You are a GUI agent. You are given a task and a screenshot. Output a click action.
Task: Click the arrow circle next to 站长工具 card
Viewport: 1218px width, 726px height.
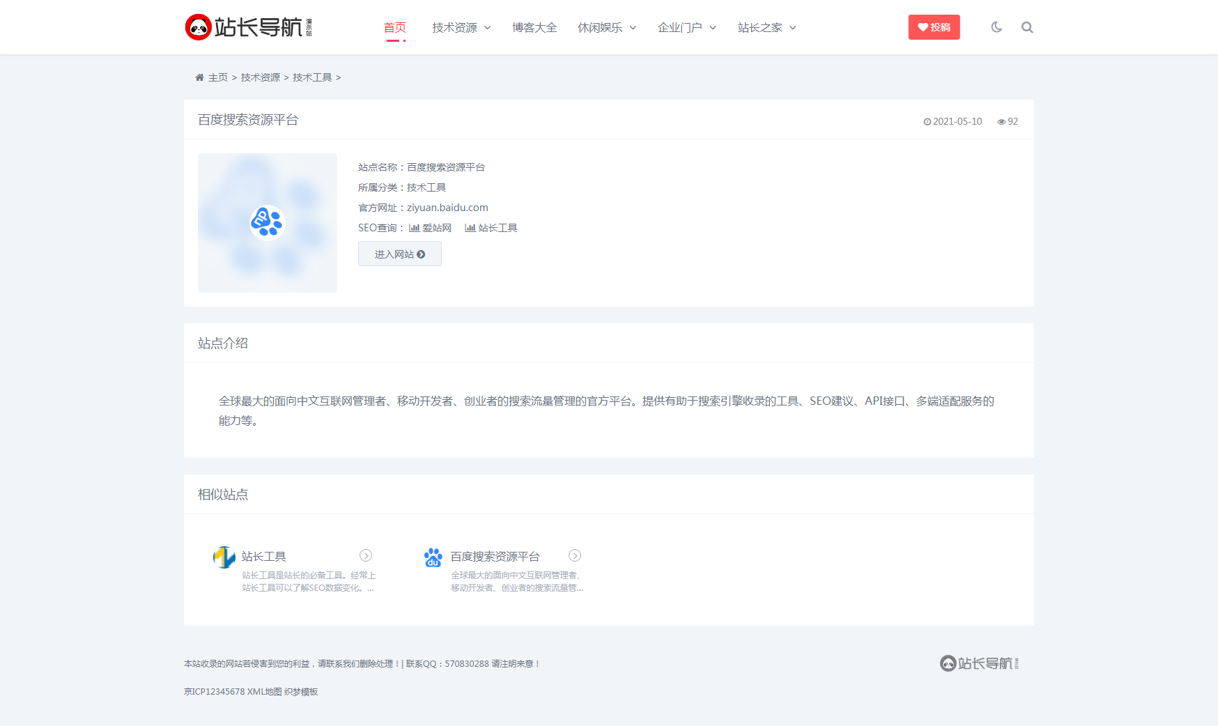pyautogui.click(x=366, y=555)
